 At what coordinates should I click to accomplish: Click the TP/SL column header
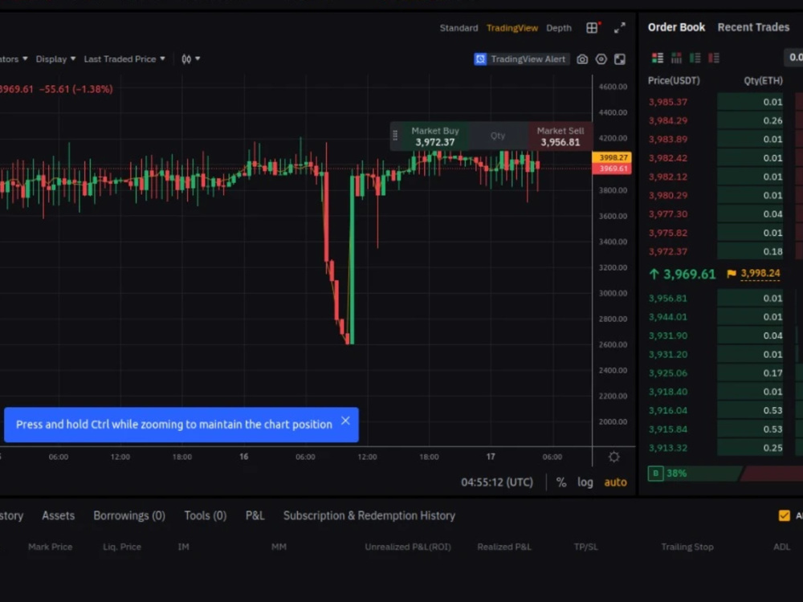(586, 547)
